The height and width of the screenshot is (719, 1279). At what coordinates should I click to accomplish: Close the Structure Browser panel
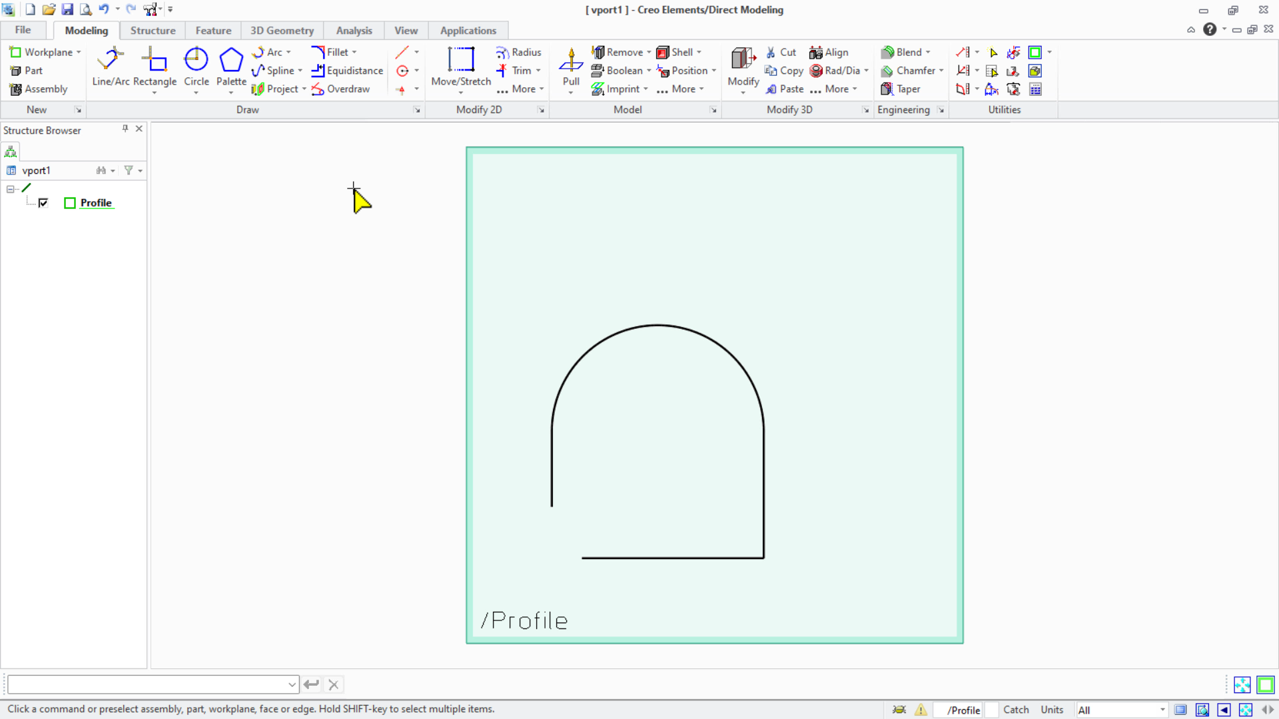(x=139, y=128)
